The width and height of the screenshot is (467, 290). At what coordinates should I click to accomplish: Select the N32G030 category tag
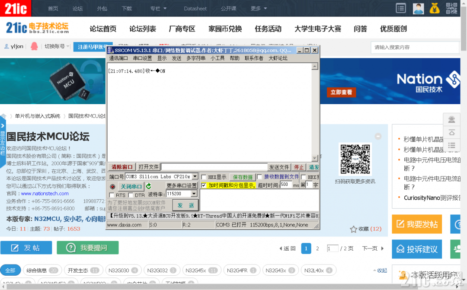[x=123, y=271]
